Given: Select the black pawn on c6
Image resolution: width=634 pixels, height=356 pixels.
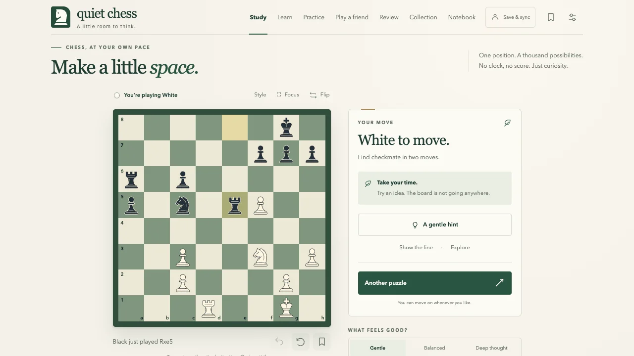Looking at the screenshot, I should tap(183, 179).
